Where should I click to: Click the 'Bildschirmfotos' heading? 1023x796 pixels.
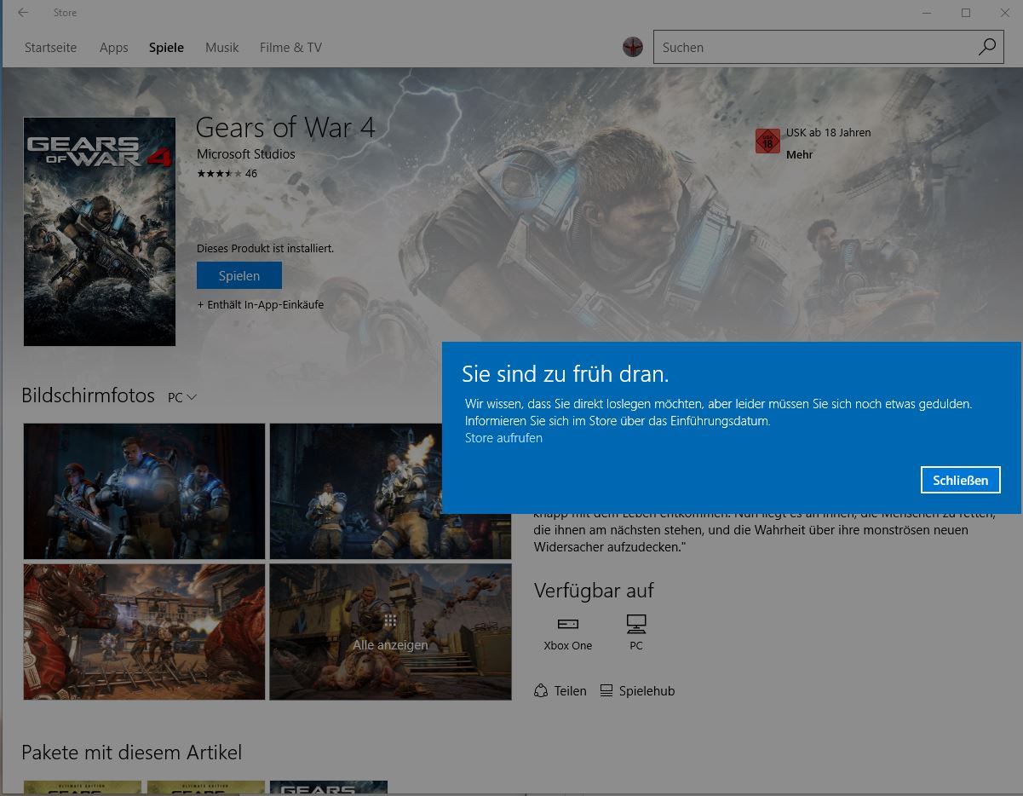pyautogui.click(x=88, y=395)
